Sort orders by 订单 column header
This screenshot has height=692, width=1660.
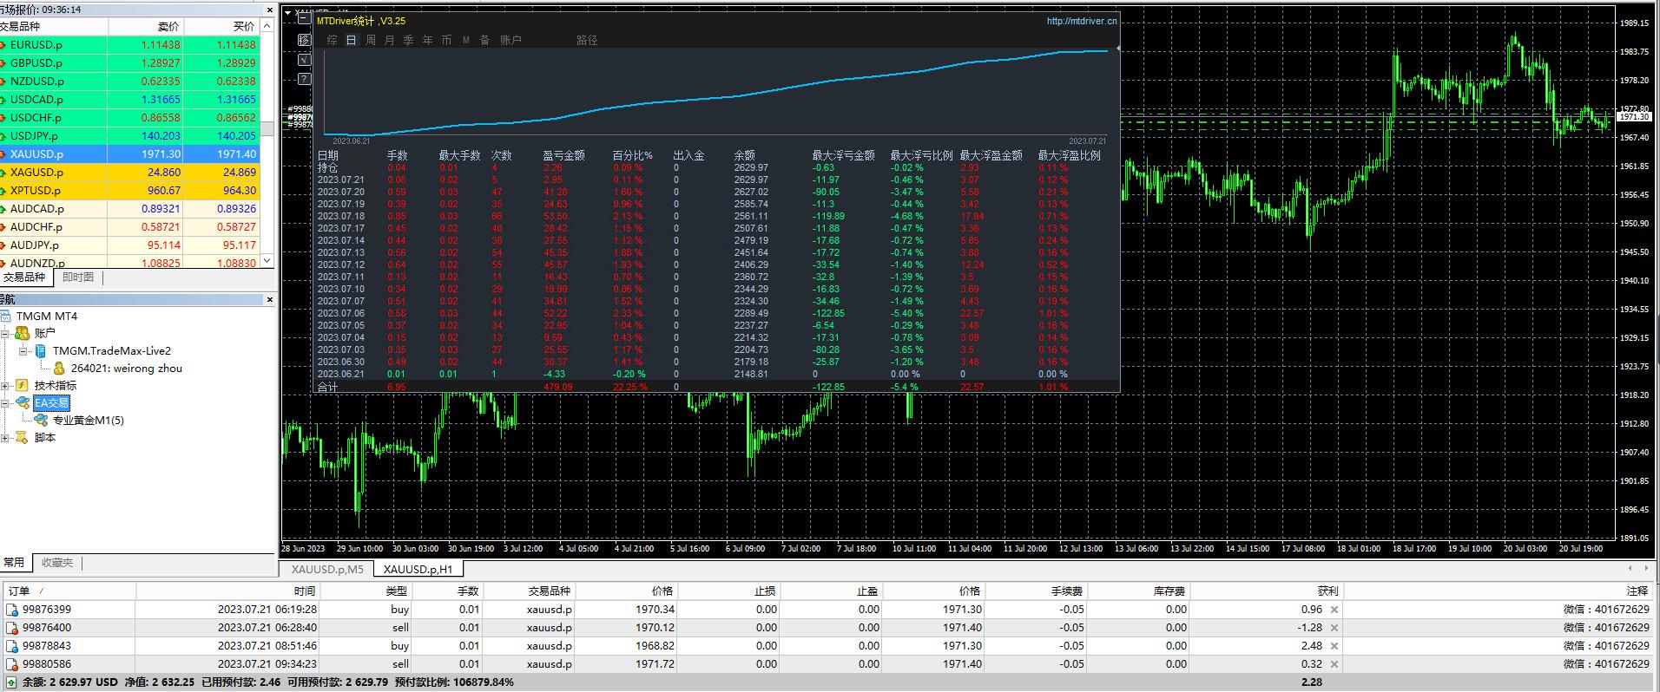(x=69, y=591)
